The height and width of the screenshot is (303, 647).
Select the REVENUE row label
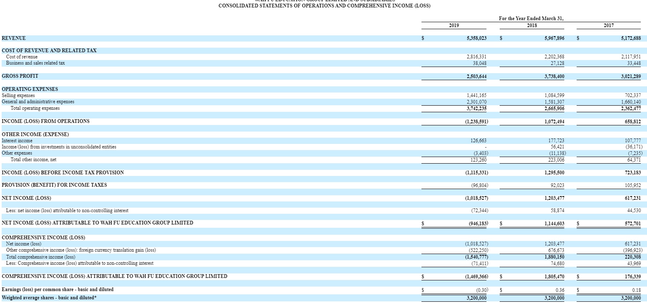click(x=14, y=38)
